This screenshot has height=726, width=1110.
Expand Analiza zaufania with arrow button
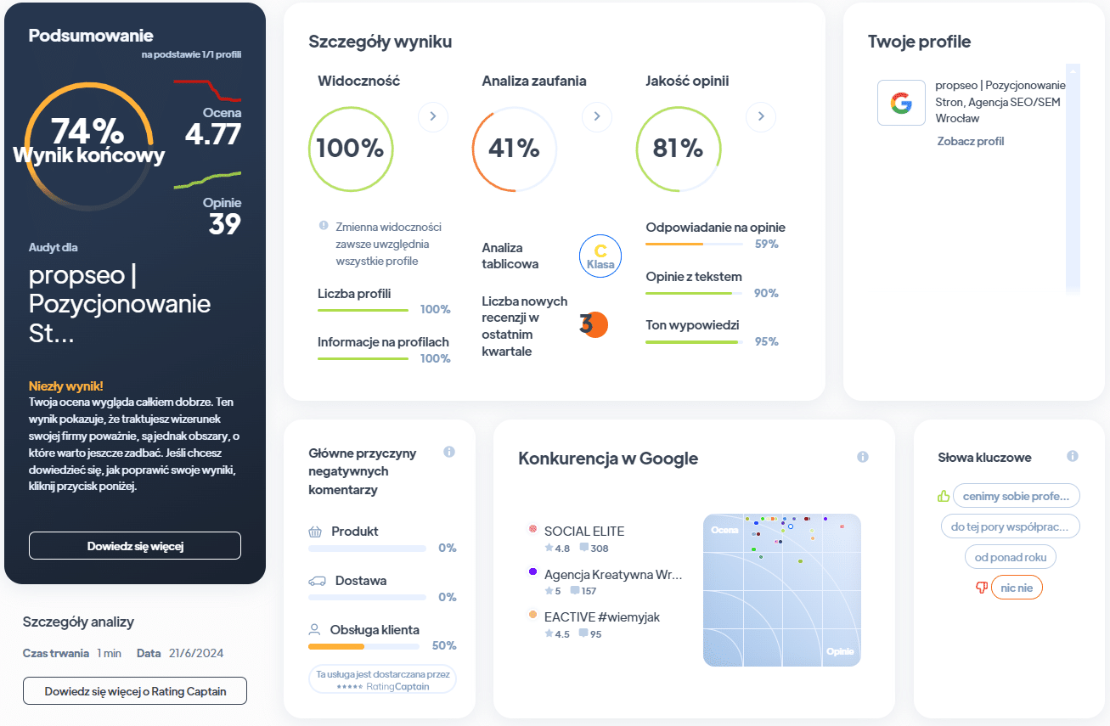click(597, 116)
